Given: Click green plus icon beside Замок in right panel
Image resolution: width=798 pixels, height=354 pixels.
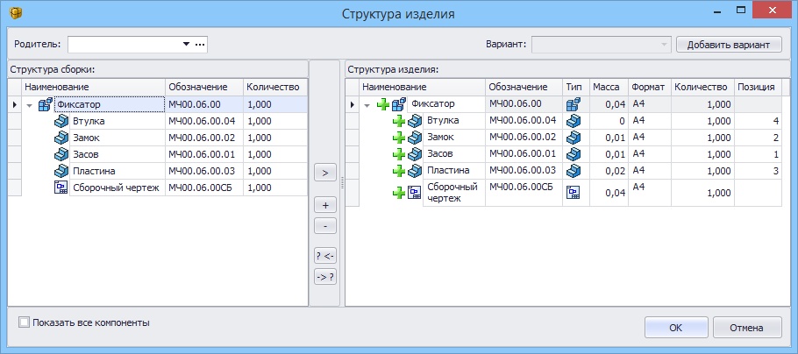Looking at the screenshot, I should pos(399,138).
